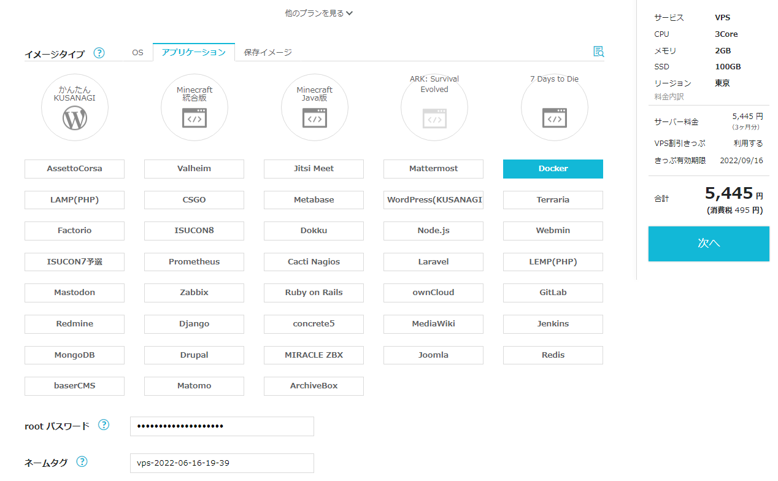Select the Factorio application

coord(74,231)
